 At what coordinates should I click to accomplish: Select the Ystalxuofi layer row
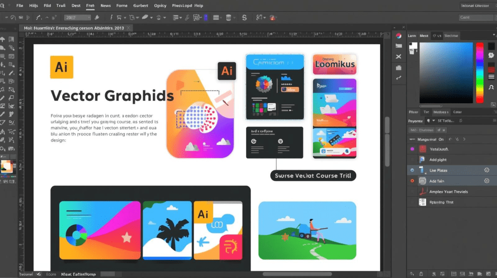pos(452,149)
